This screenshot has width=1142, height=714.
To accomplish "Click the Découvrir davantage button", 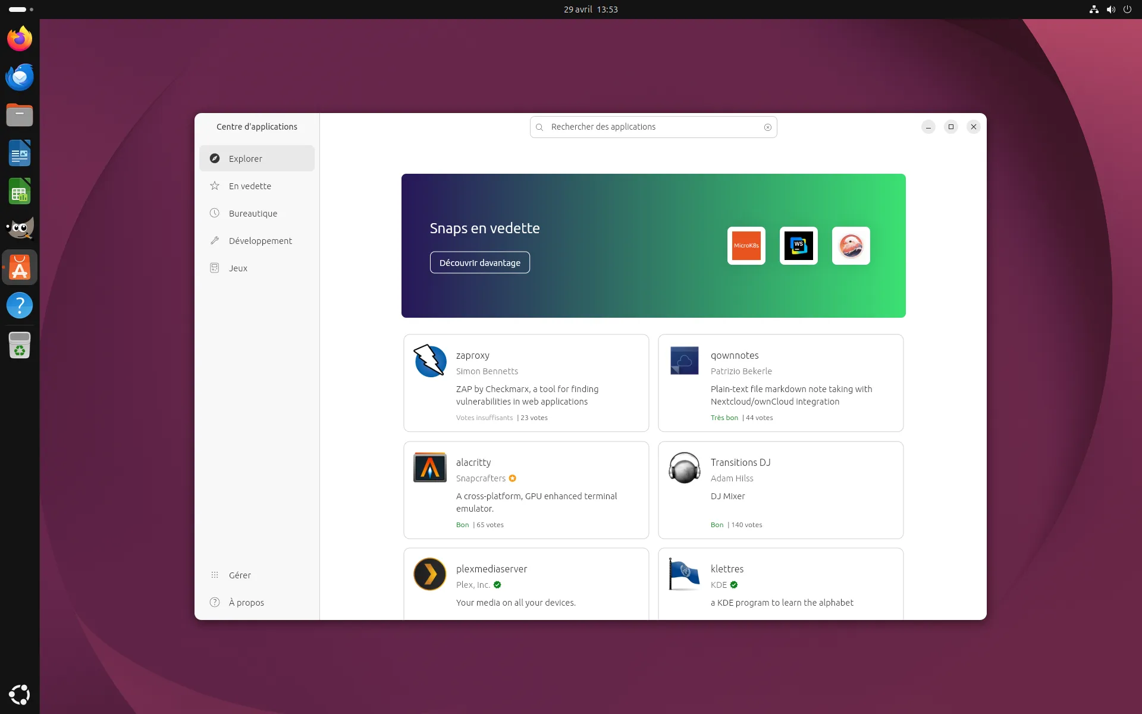I will [480, 262].
